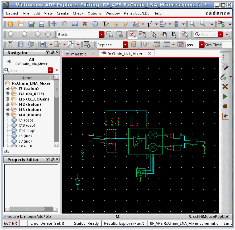The width and height of the screenshot is (235, 230).
Task: Open the waveform plot results icon
Action: tap(225, 116)
